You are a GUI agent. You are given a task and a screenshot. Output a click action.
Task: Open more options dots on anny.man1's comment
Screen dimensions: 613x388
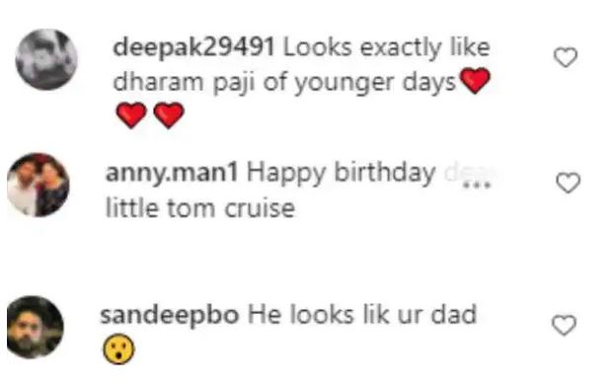(477, 185)
